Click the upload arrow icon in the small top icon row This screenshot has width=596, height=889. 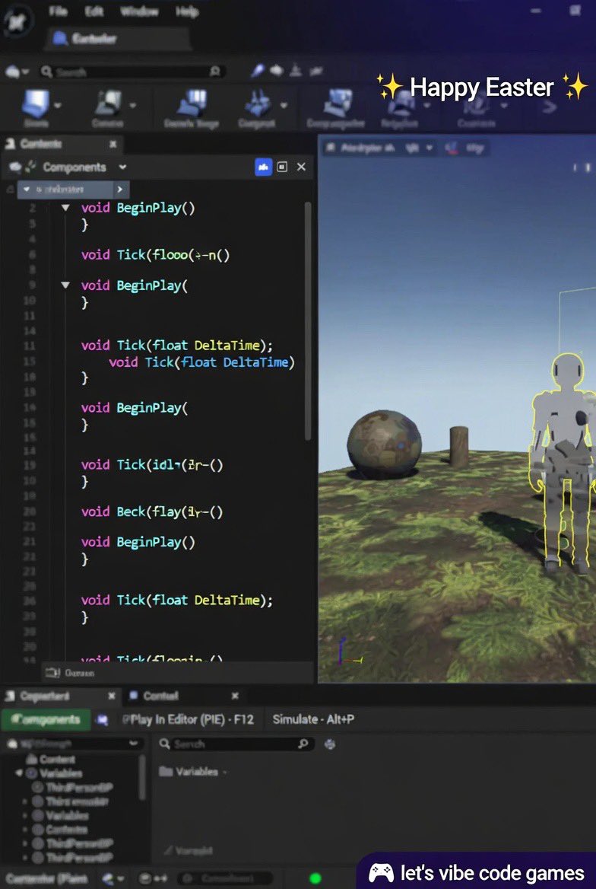[296, 70]
